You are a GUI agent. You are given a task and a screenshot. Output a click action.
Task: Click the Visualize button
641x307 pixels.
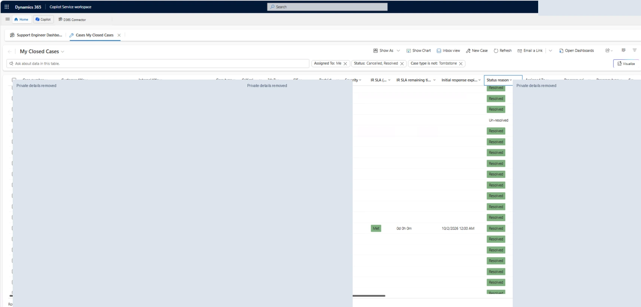626,64
